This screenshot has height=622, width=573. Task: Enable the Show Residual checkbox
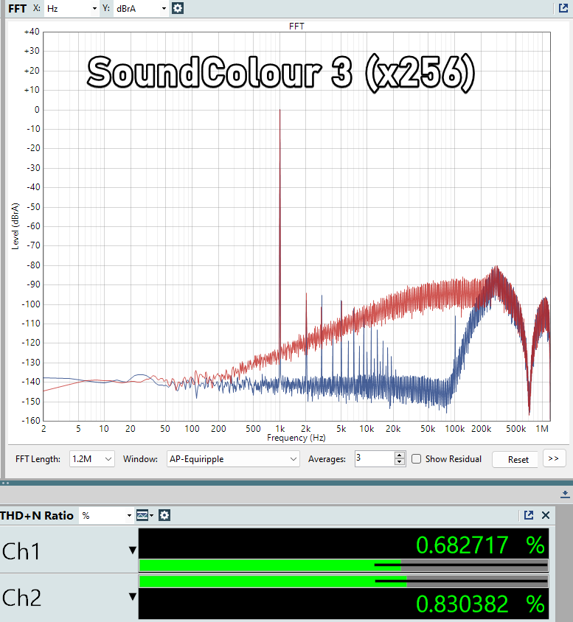tap(417, 459)
